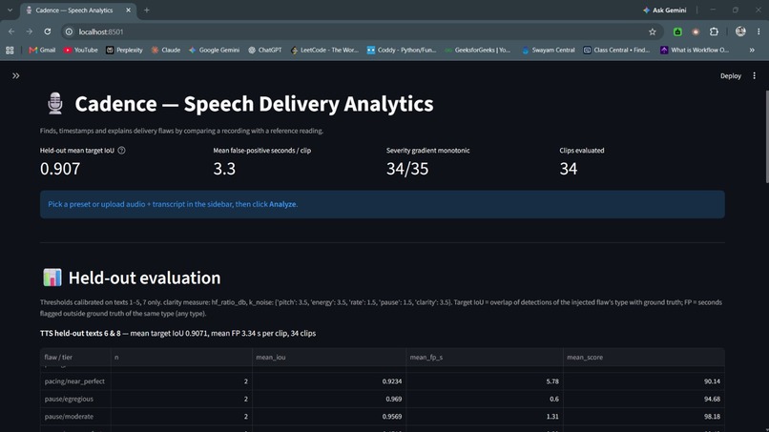
Task: Click the 0.9569 mean_iou cell
Action: point(329,417)
